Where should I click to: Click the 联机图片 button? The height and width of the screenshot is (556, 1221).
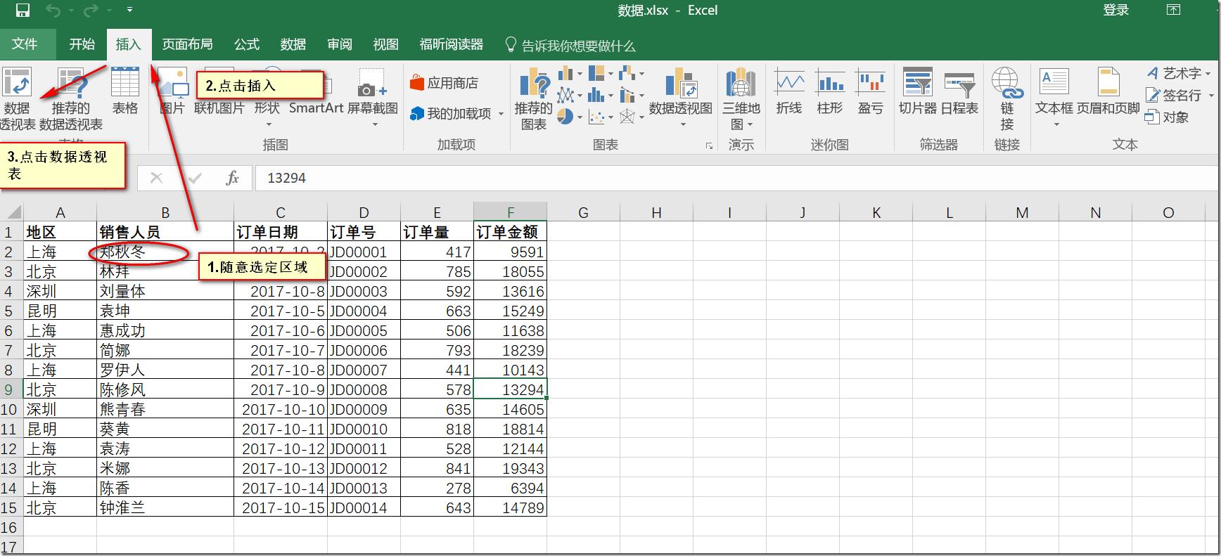219,108
